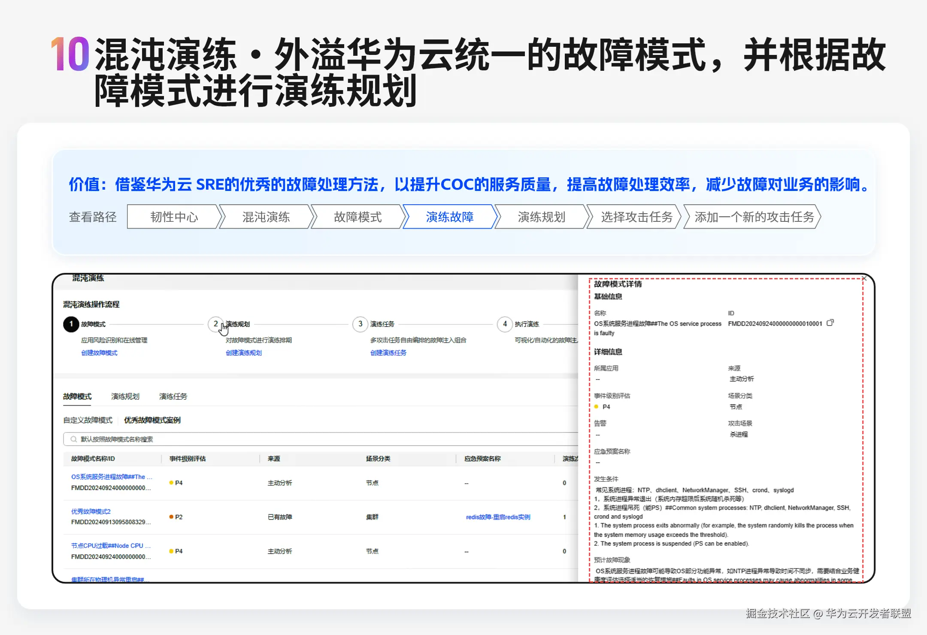
Task: Switch to the 演练规划 tab
Action: (x=125, y=396)
